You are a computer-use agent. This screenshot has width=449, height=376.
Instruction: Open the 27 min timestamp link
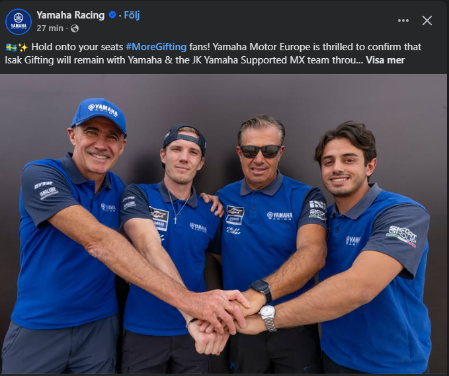(50, 28)
